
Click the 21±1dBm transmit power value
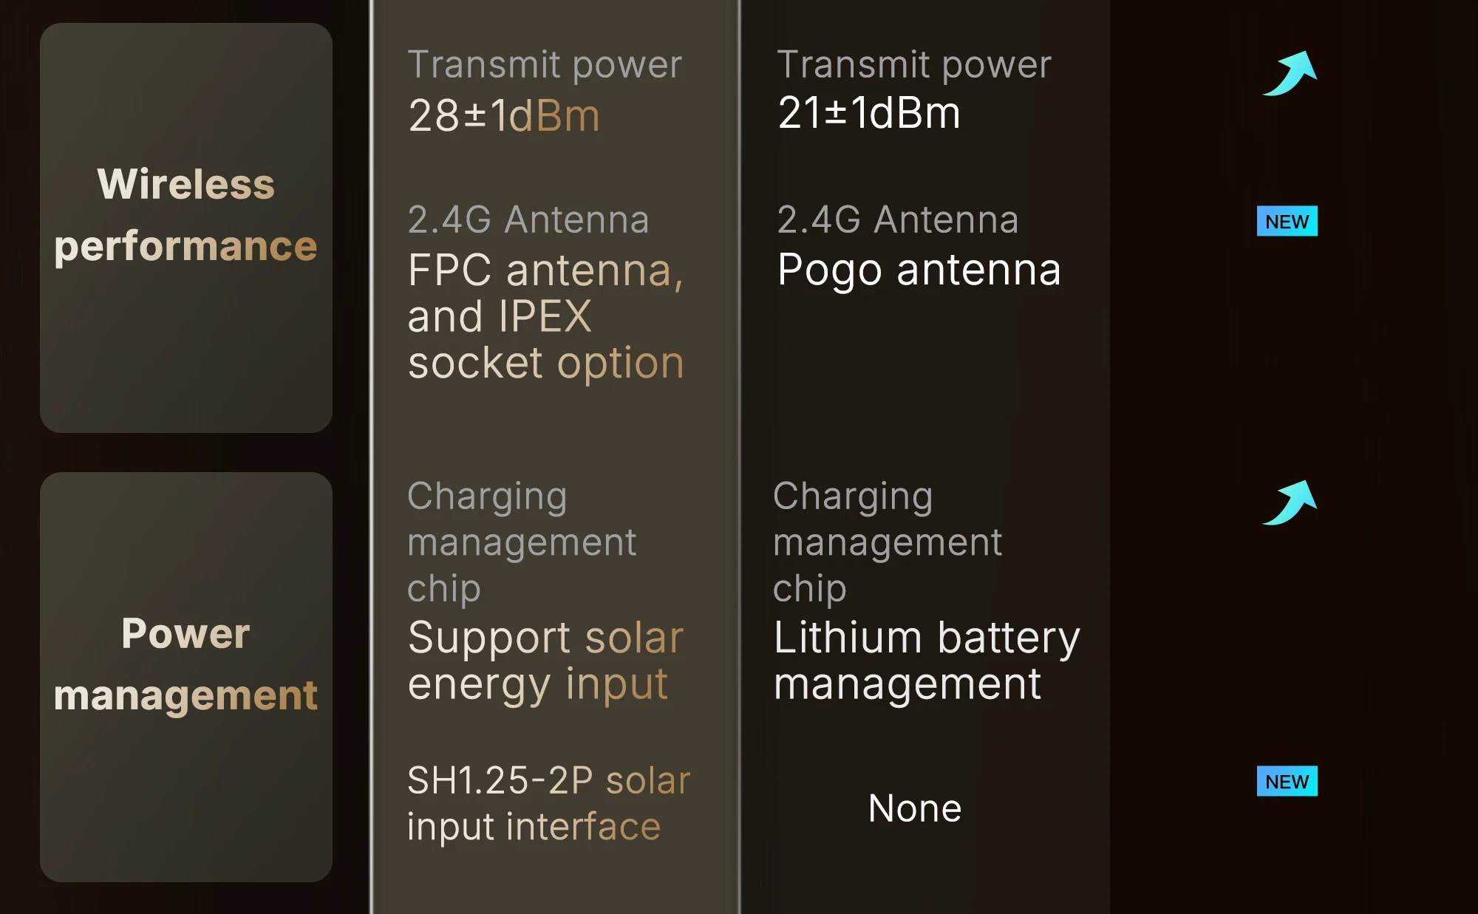pyautogui.click(x=869, y=113)
